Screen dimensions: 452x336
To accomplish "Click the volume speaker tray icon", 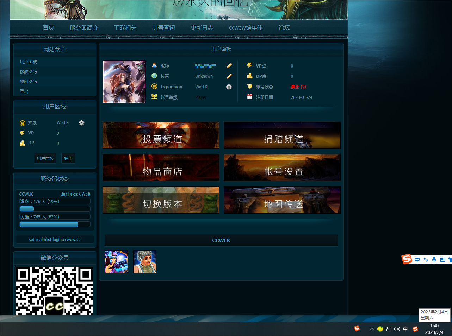I will pyautogui.click(x=397, y=329).
